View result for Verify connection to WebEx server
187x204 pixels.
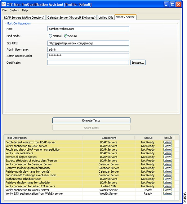pos(168,190)
